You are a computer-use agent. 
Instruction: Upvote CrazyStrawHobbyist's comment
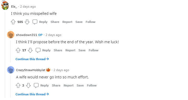(x=18, y=85)
